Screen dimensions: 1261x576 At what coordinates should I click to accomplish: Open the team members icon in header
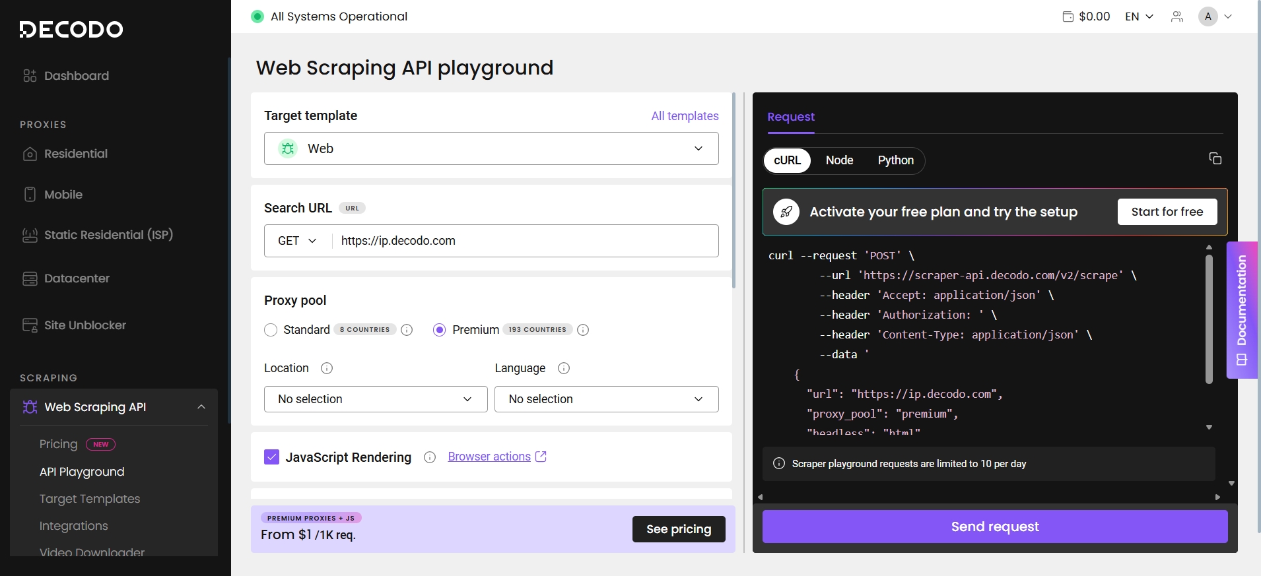[1176, 16]
